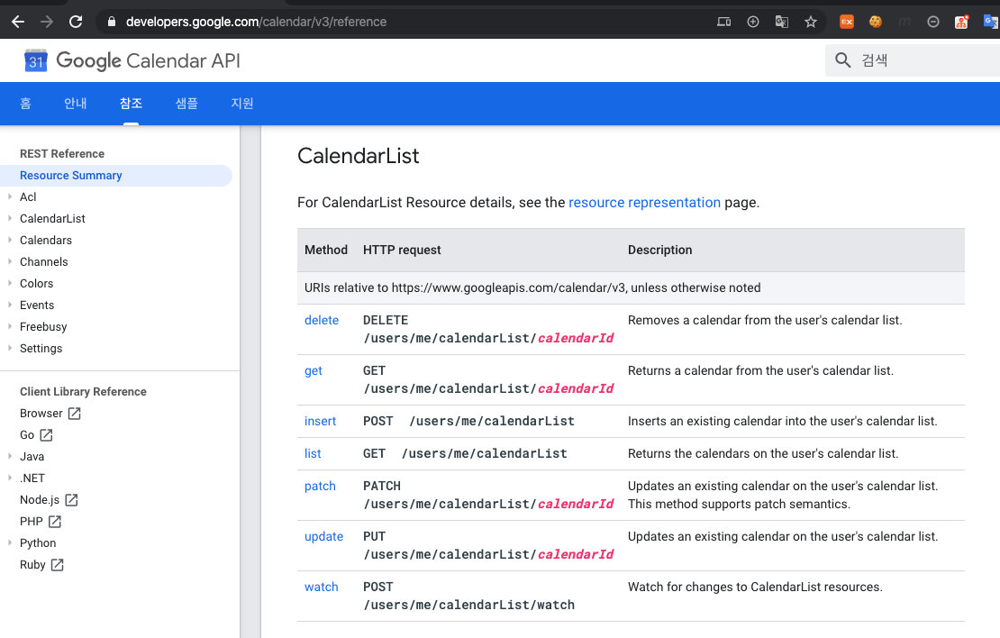Open the external link icon beside Browser
This screenshot has height=638, width=1000.
pyautogui.click(x=75, y=414)
